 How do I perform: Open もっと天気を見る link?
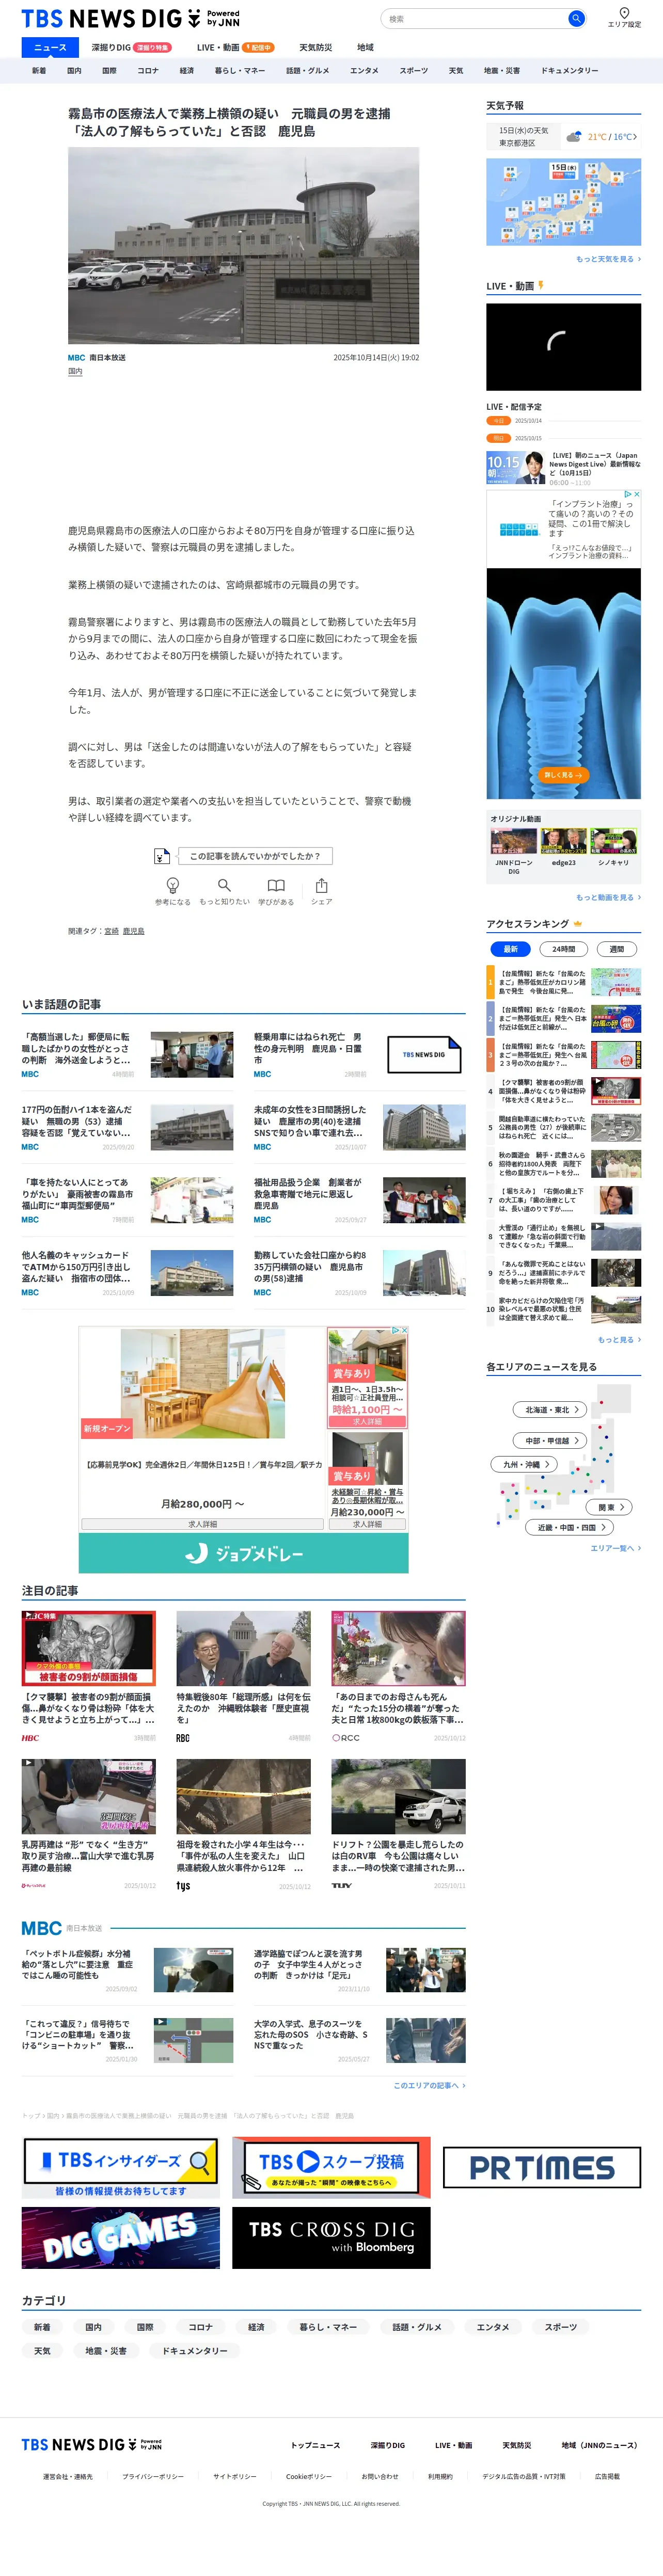608,259
